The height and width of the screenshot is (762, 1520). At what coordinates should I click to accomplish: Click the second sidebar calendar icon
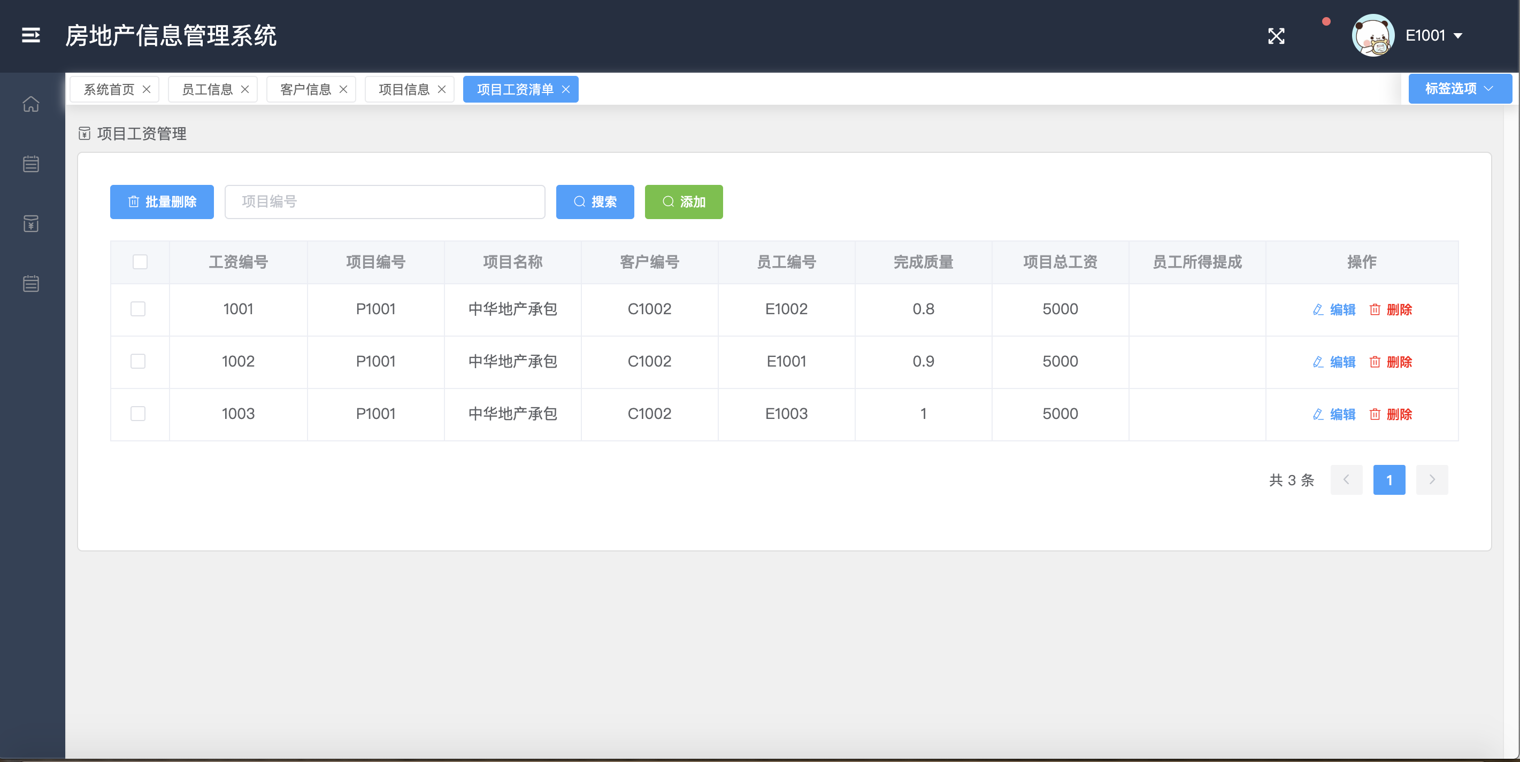(30, 164)
